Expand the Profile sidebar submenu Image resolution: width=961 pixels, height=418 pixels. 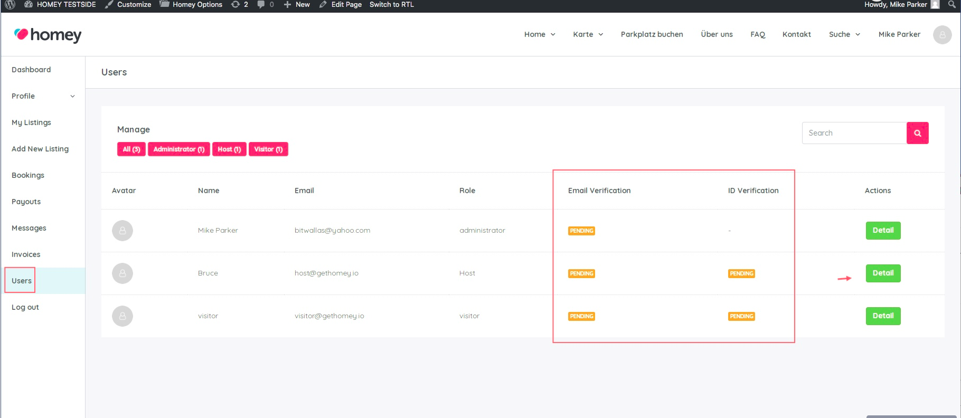(43, 96)
